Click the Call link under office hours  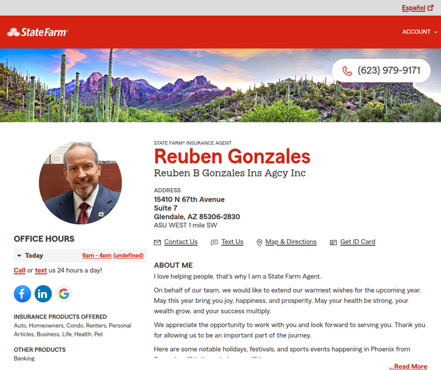pyautogui.click(x=19, y=270)
